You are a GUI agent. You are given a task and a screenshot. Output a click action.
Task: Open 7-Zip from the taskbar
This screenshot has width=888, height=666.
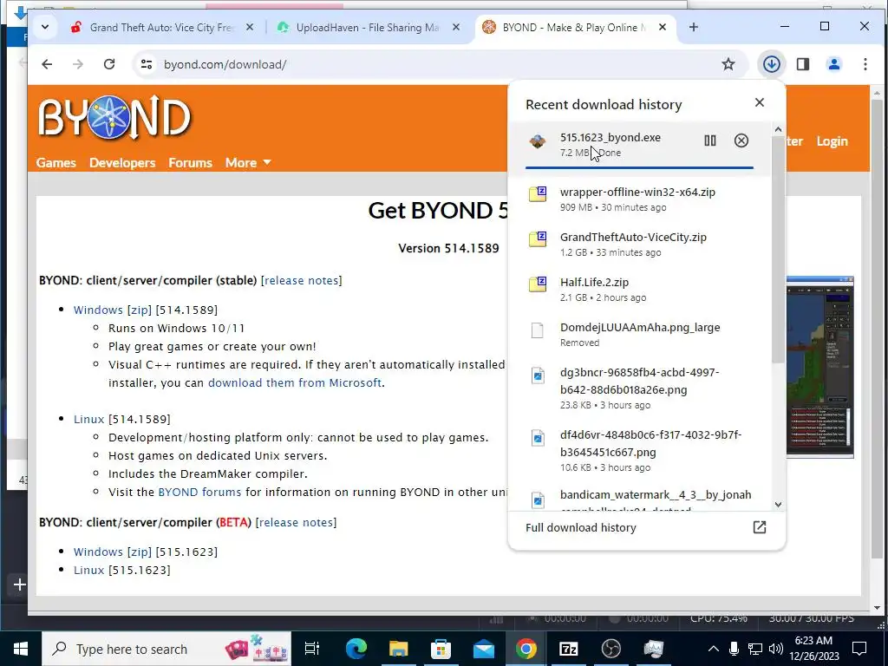pos(569,649)
